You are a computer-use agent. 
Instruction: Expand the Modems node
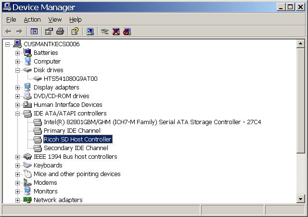[x=17, y=183]
